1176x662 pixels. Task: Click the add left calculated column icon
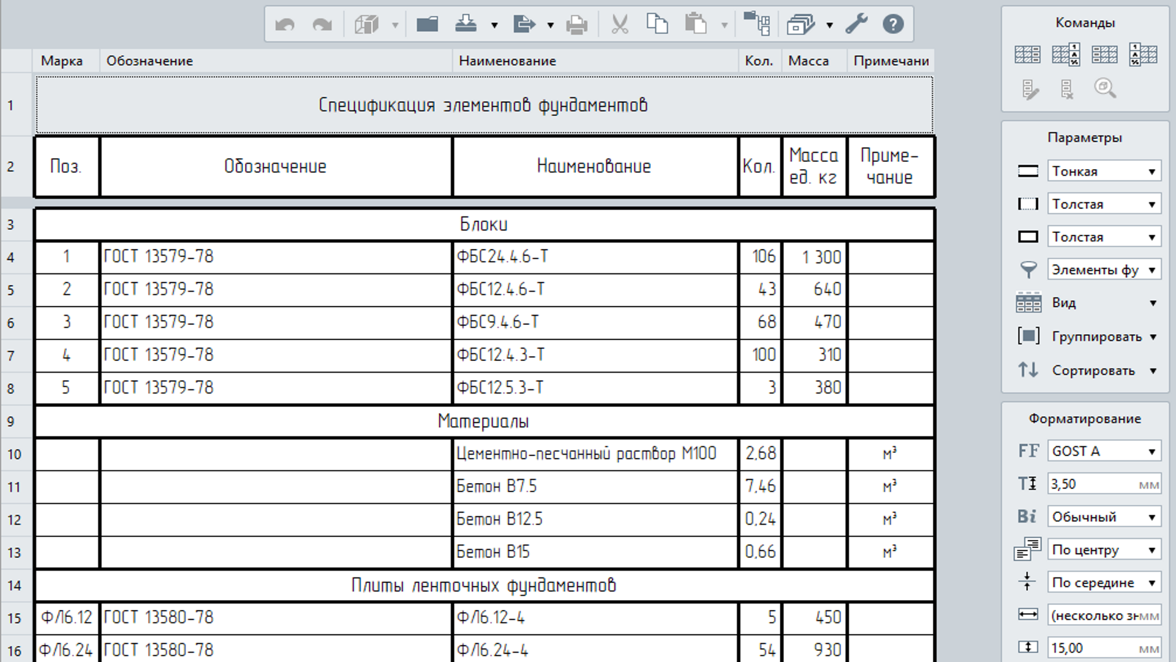tap(1143, 55)
